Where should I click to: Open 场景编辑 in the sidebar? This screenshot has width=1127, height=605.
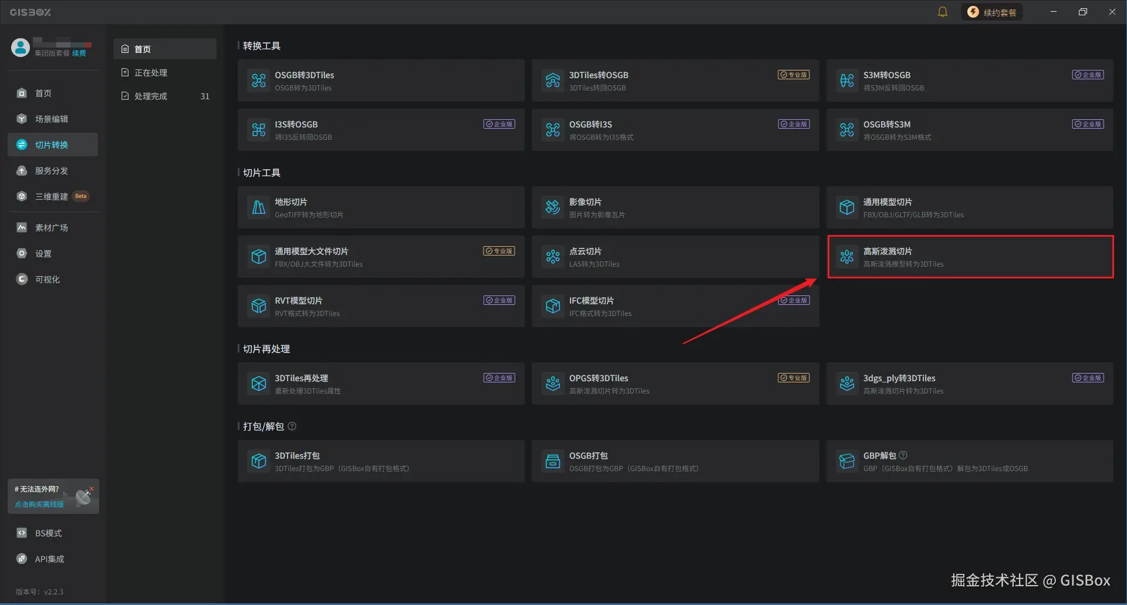click(x=53, y=119)
